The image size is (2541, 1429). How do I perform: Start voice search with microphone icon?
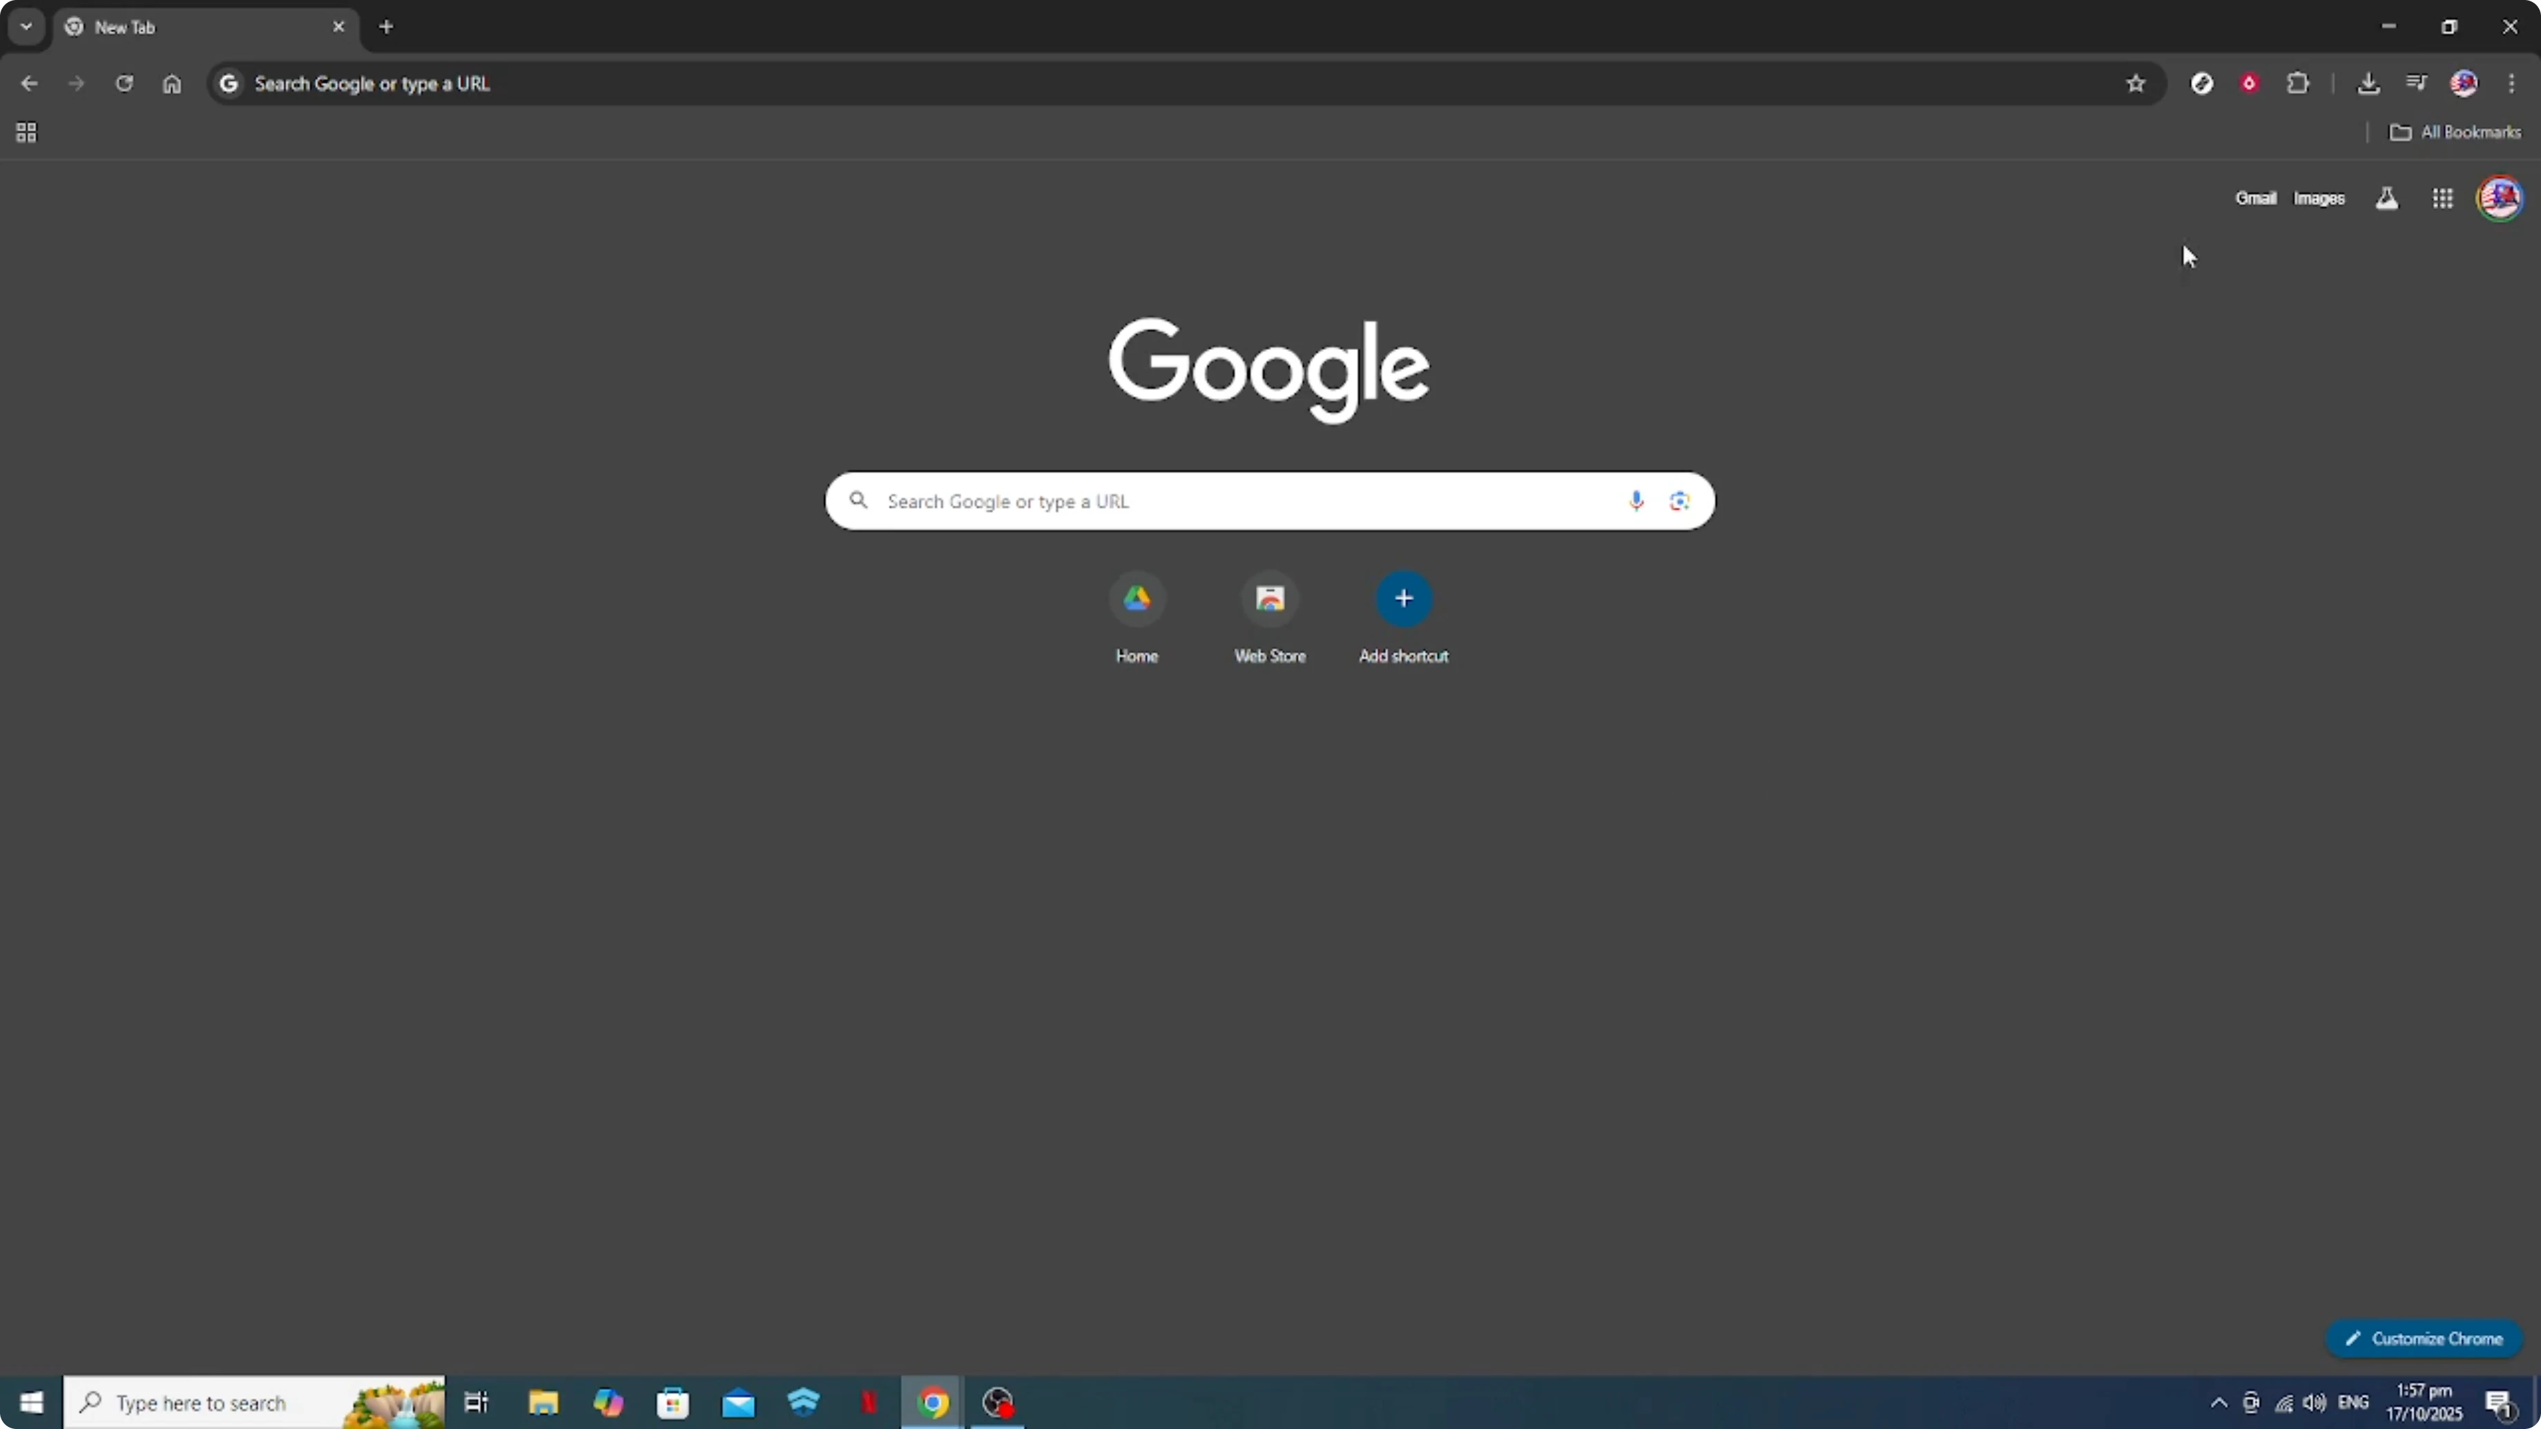click(1636, 501)
